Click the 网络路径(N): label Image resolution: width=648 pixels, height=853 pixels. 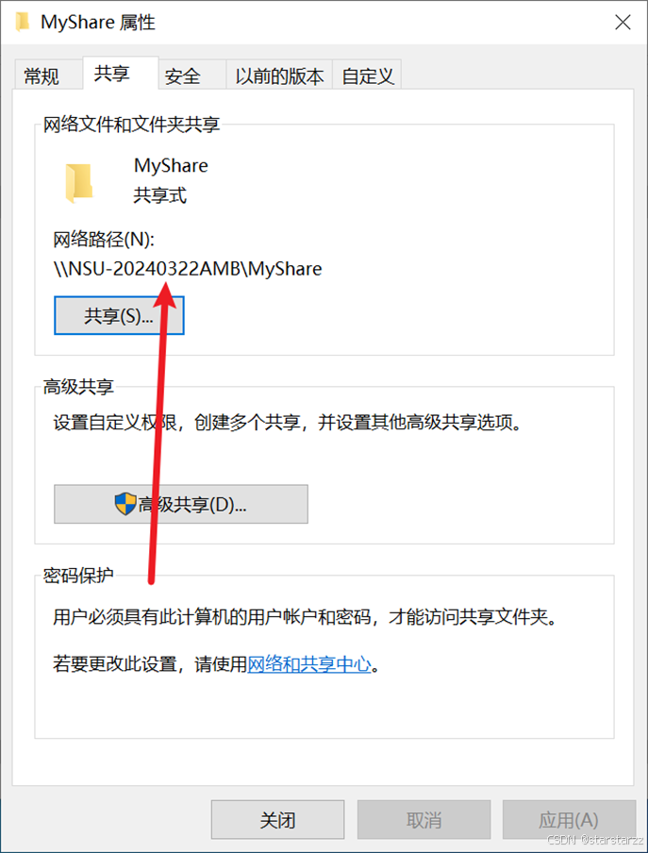click(104, 239)
